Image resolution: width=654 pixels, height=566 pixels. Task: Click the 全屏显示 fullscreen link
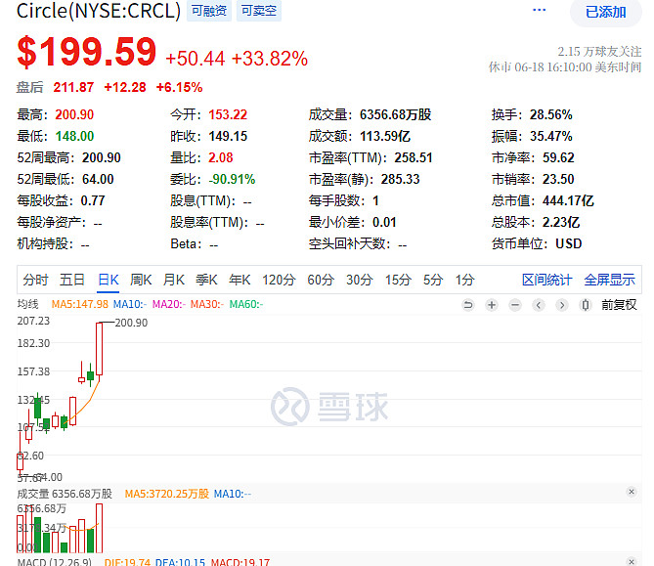pyautogui.click(x=609, y=280)
